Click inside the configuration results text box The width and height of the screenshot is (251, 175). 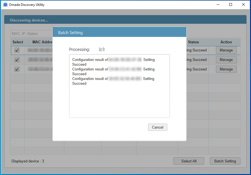pyautogui.click(x=119, y=101)
